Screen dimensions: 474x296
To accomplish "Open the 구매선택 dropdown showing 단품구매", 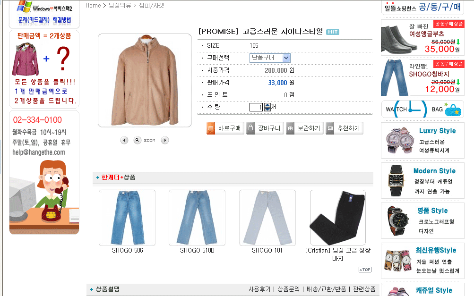I will click(270, 58).
